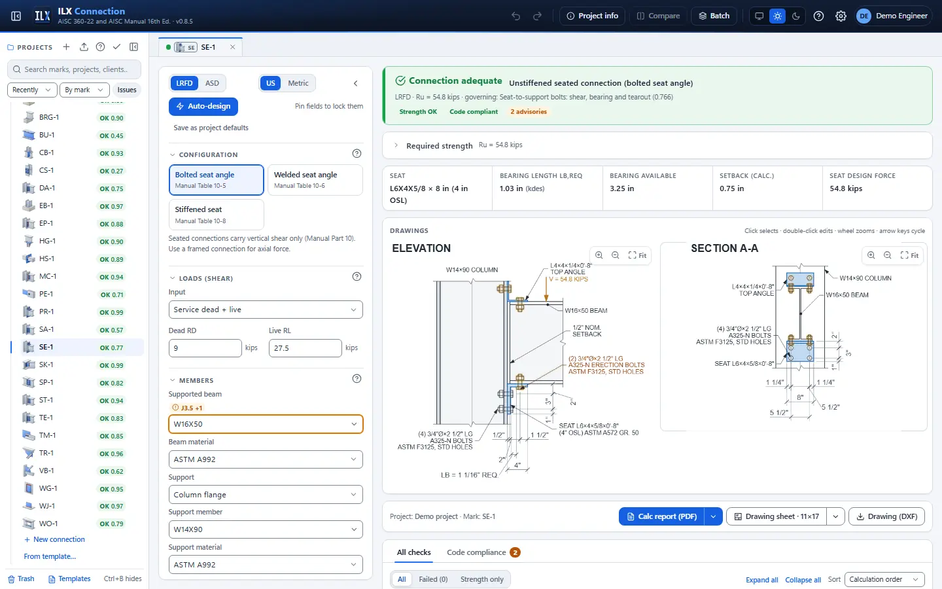
Task: Close the SE-1 tab
Action: (232, 47)
